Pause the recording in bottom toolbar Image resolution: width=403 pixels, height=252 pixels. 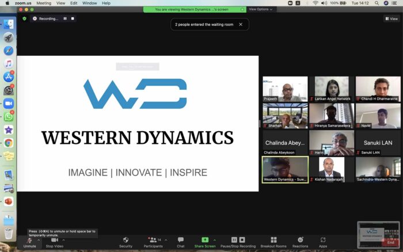(234, 239)
